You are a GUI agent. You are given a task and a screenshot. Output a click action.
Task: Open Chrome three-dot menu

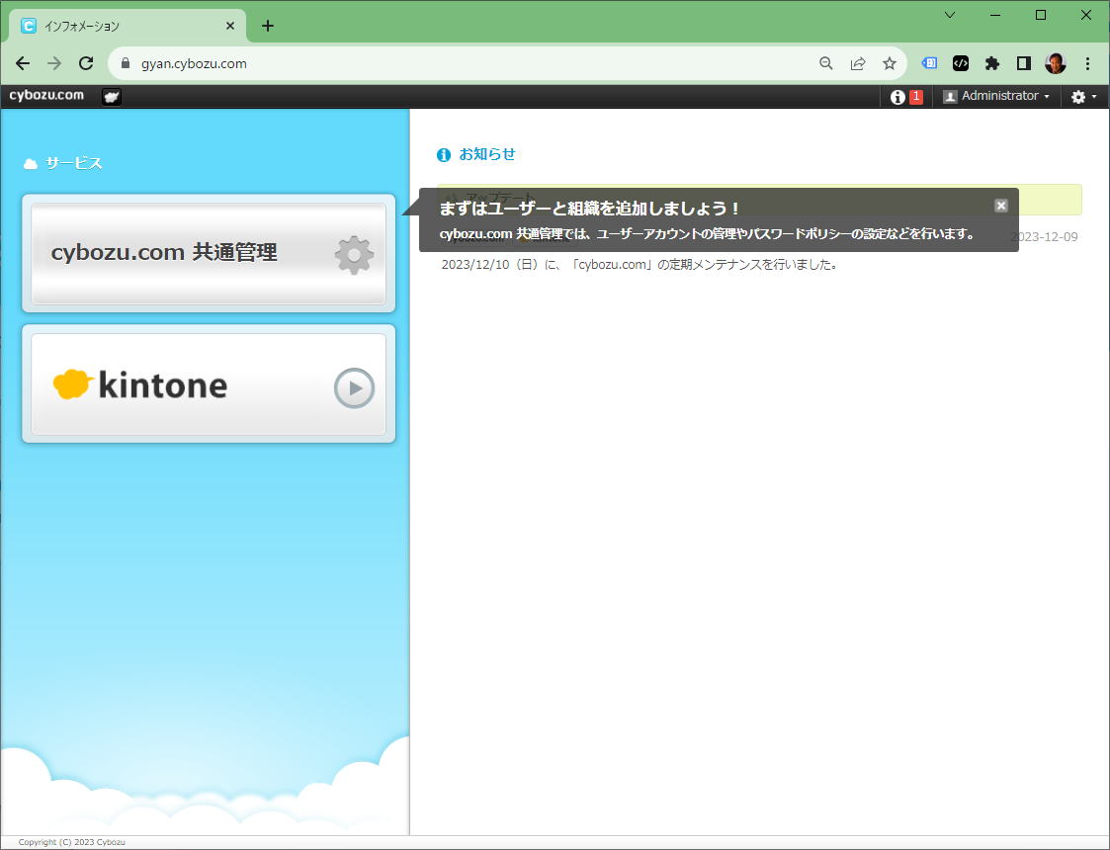(x=1087, y=63)
